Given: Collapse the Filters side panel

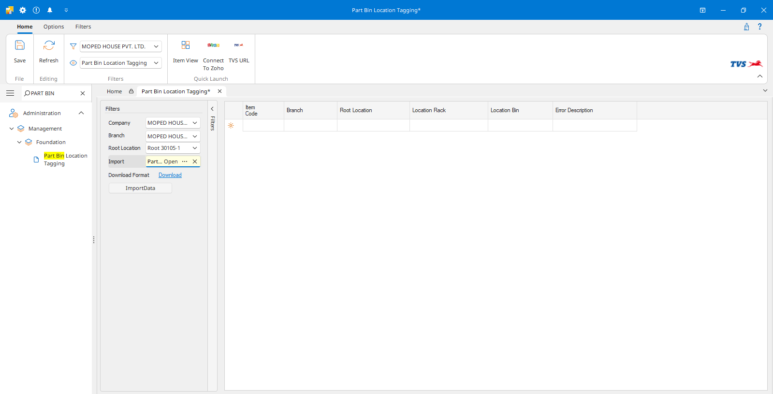Looking at the screenshot, I should pyautogui.click(x=212, y=109).
